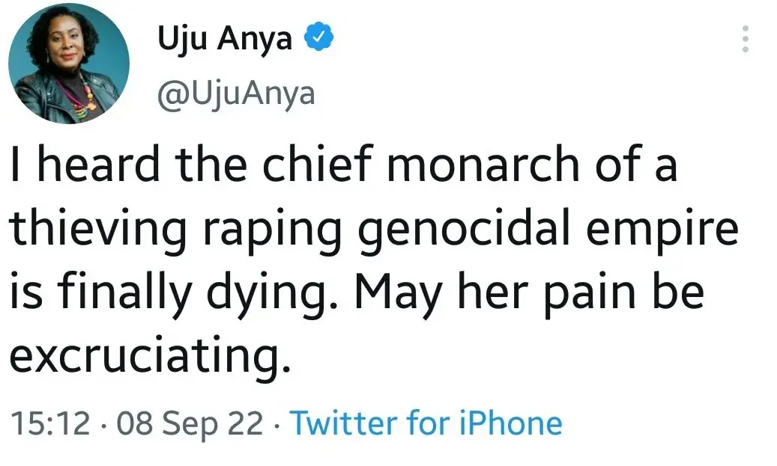Image resolution: width=777 pixels, height=466 pixels.
Task: Click the display name "Uju Anya"
Action: click(225, 37)
